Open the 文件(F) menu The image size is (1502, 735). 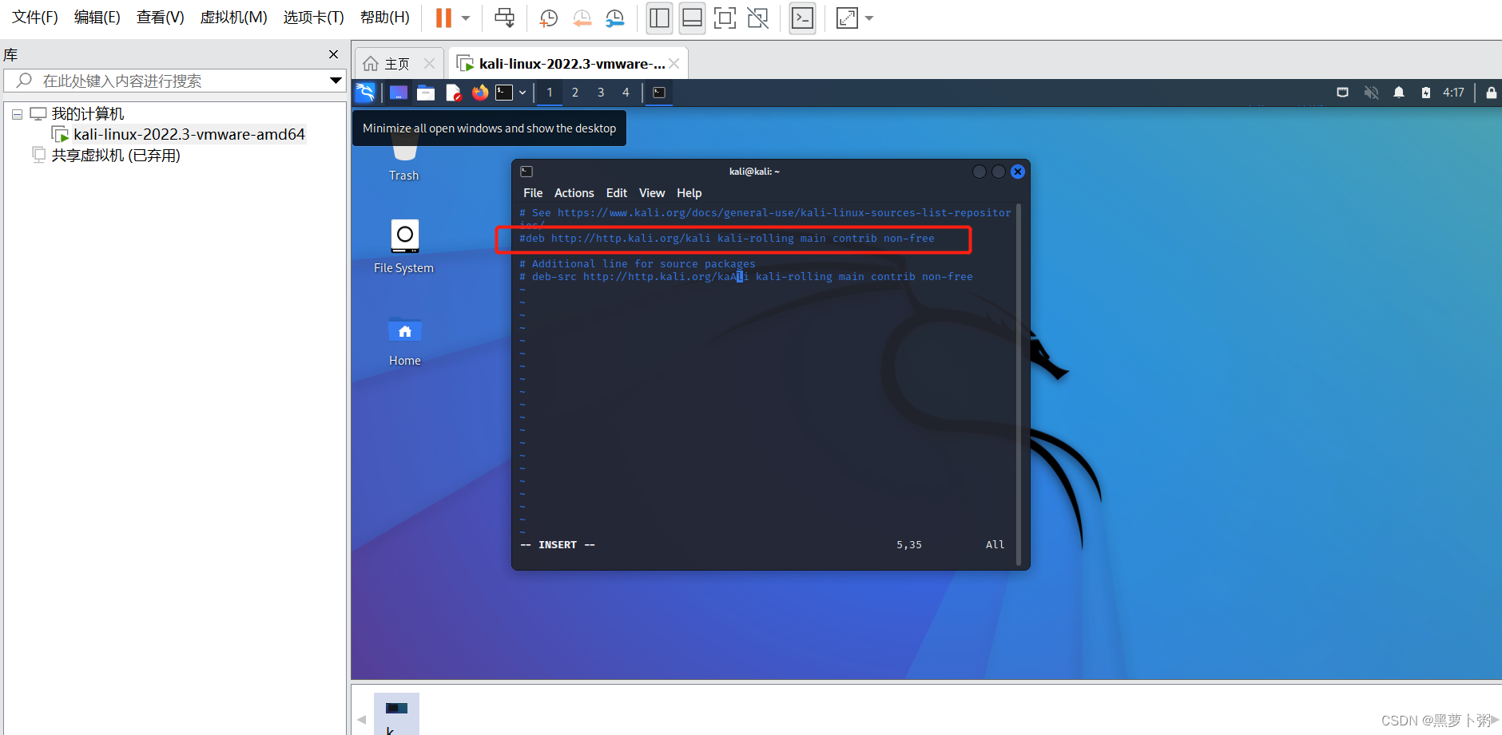point(35,18)
